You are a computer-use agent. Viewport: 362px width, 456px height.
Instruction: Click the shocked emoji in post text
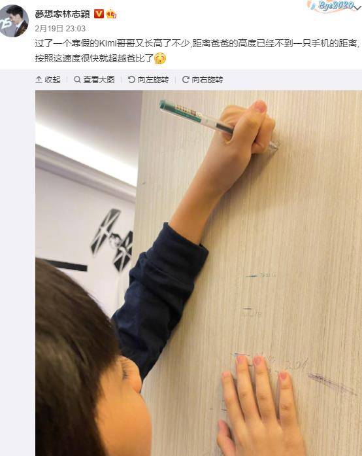click(x=160, y=58)
